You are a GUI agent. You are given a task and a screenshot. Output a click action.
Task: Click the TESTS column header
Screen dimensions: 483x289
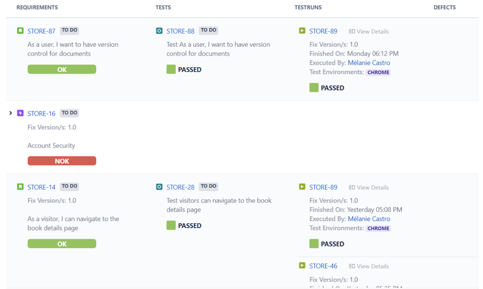click(x=163, y=7)
